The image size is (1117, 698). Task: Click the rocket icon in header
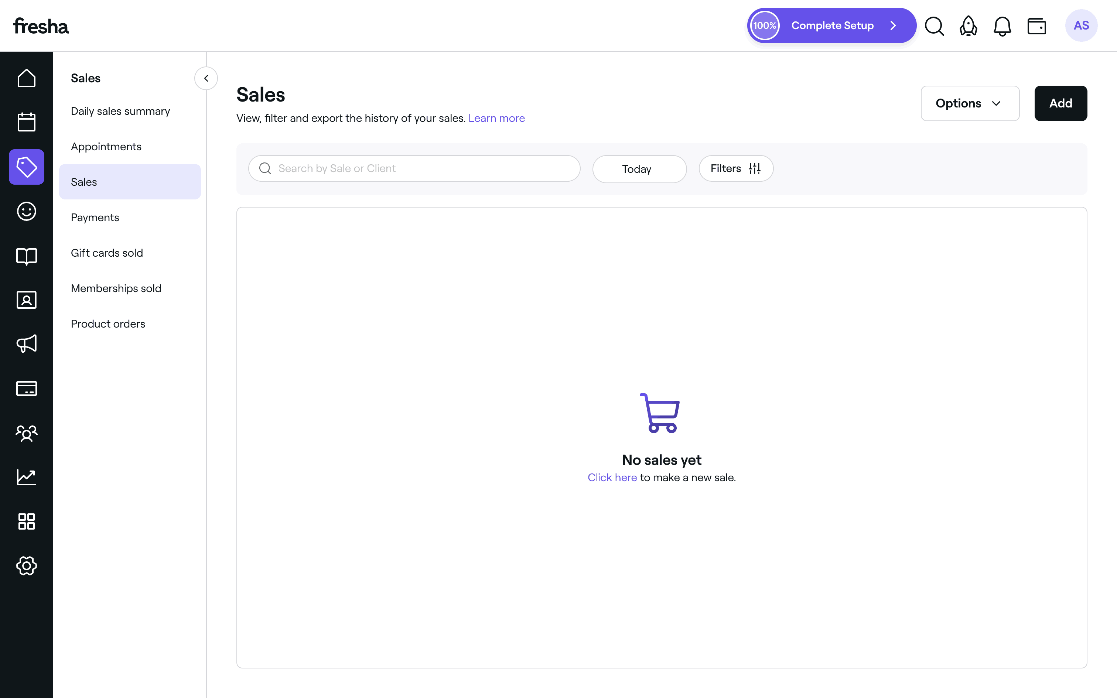[x=969, y=26]
